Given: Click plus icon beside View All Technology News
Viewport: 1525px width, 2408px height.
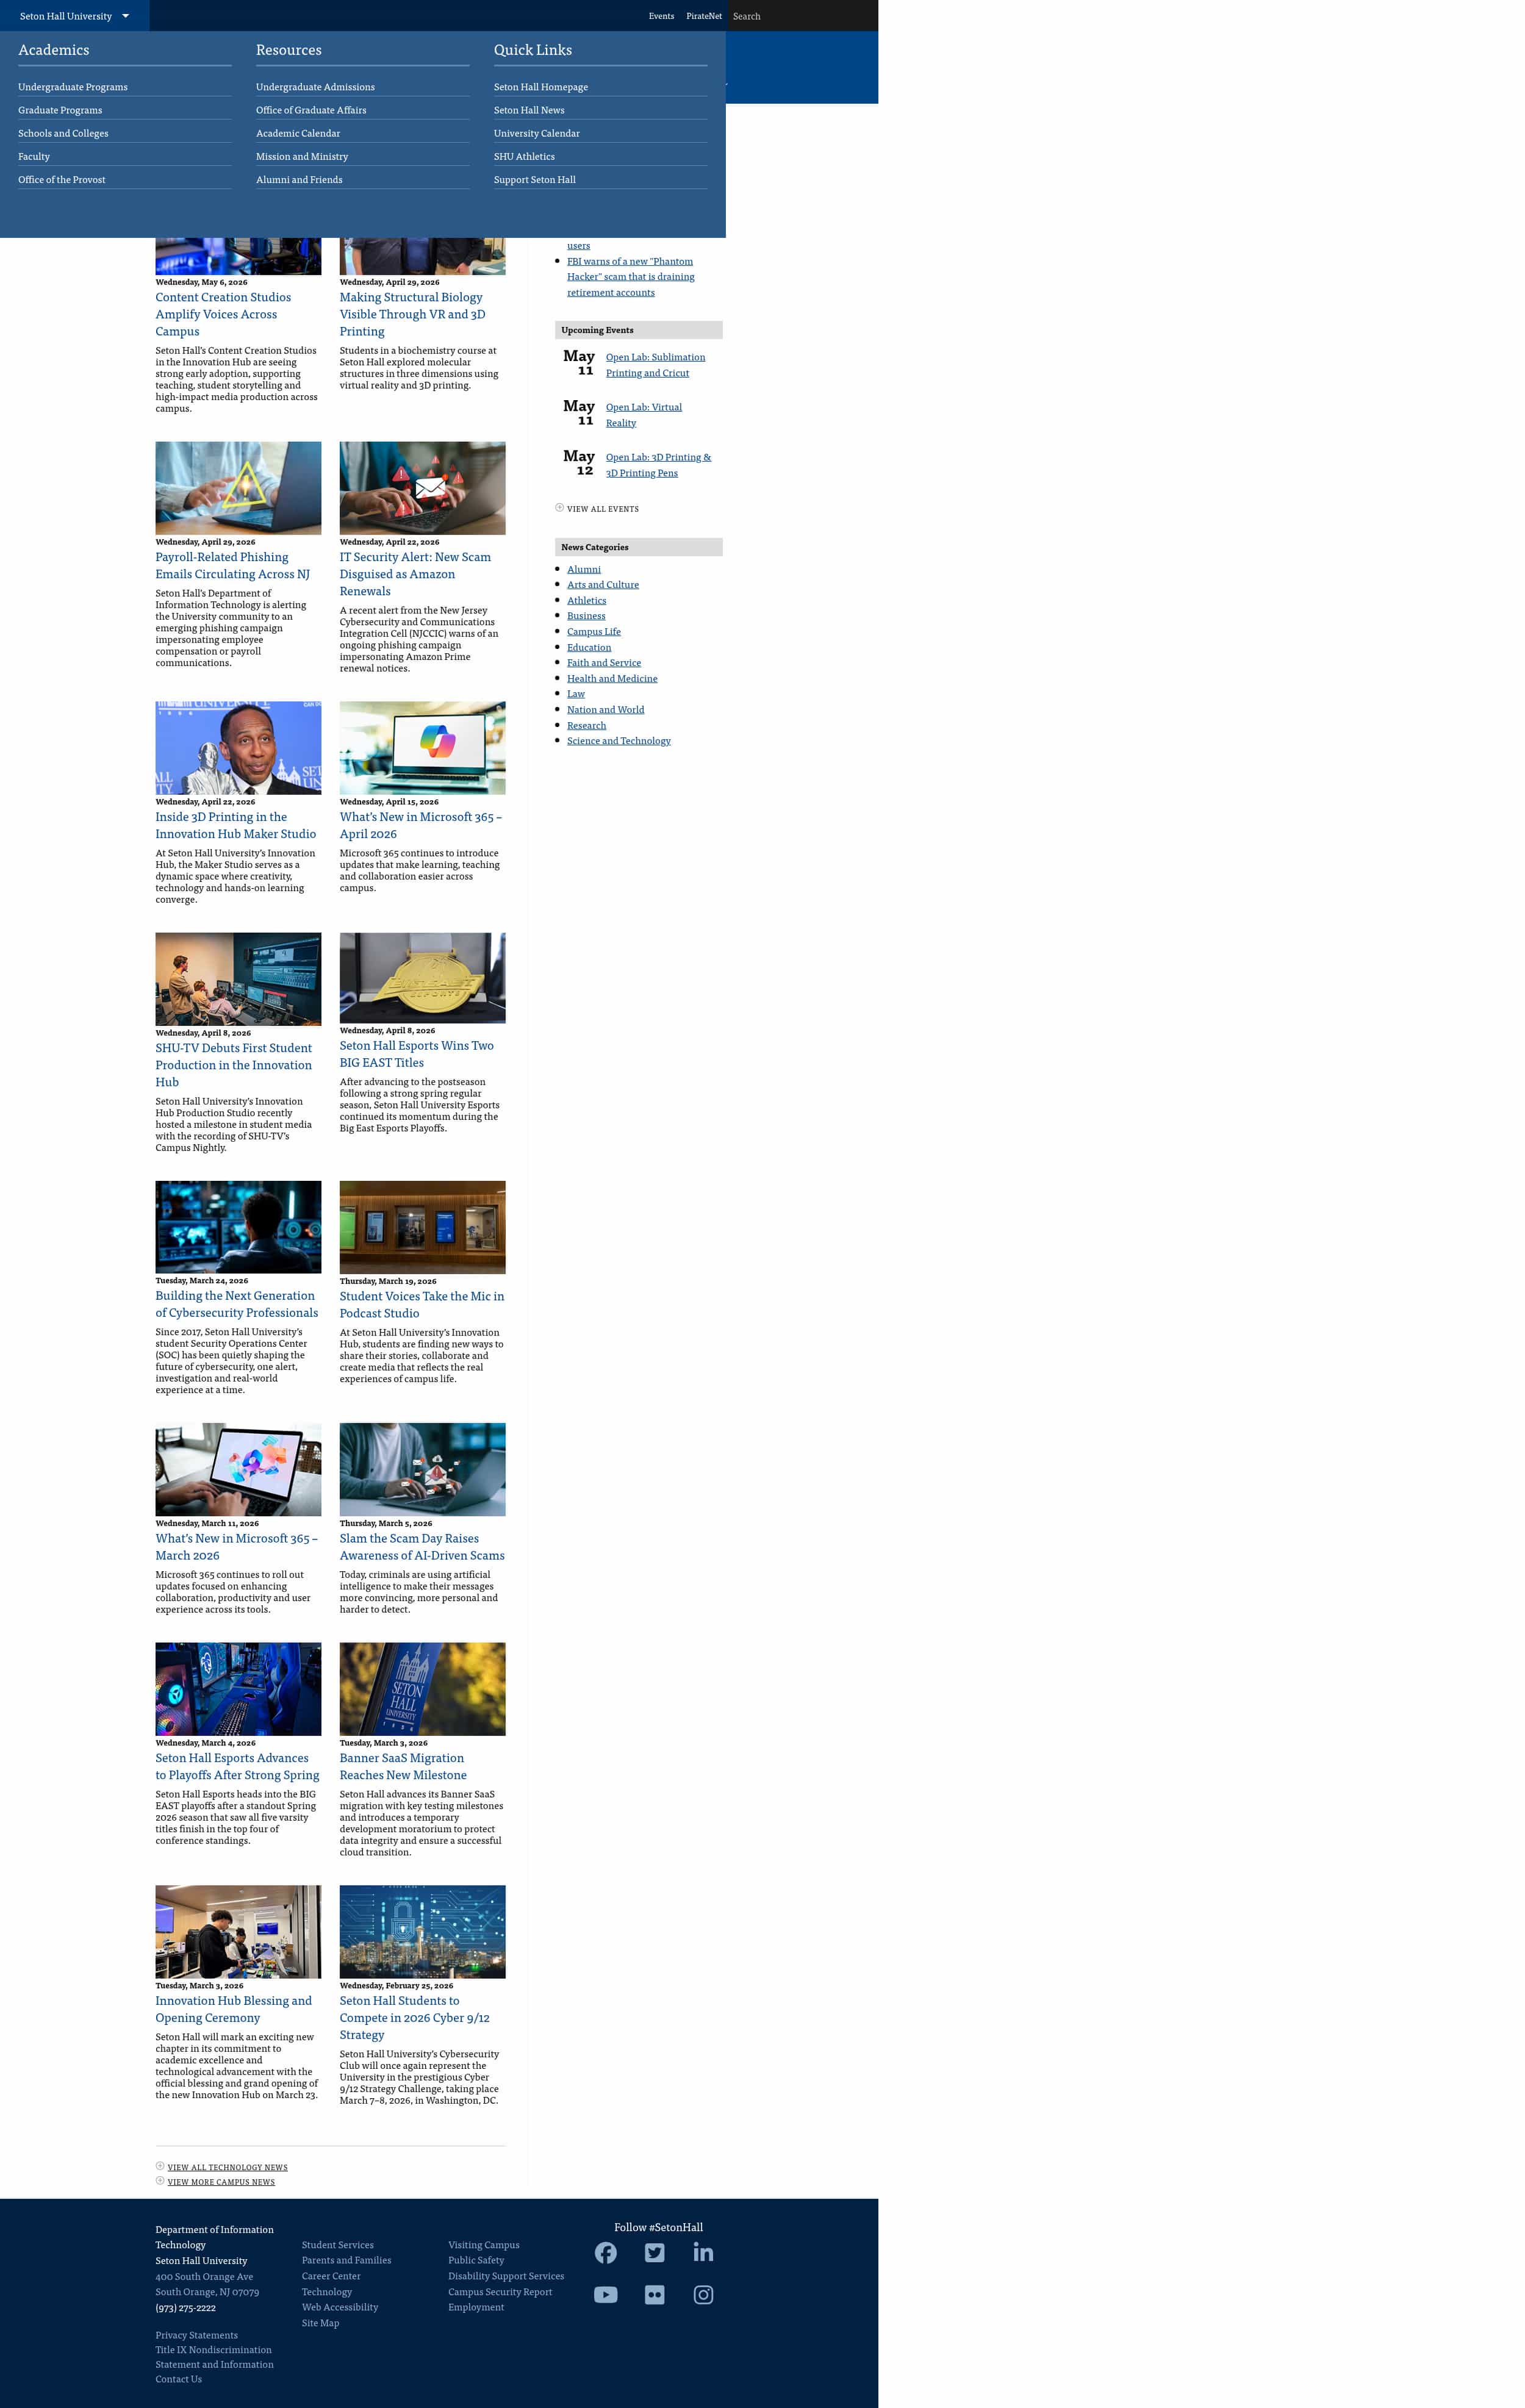Looking at the screenshot, I should (160, 2166).
